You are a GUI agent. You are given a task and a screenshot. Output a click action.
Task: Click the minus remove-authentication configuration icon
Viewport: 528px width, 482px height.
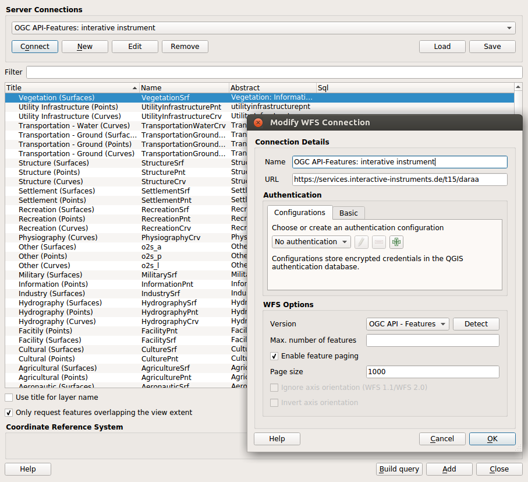pyautogui.click(x=379, y=242)
